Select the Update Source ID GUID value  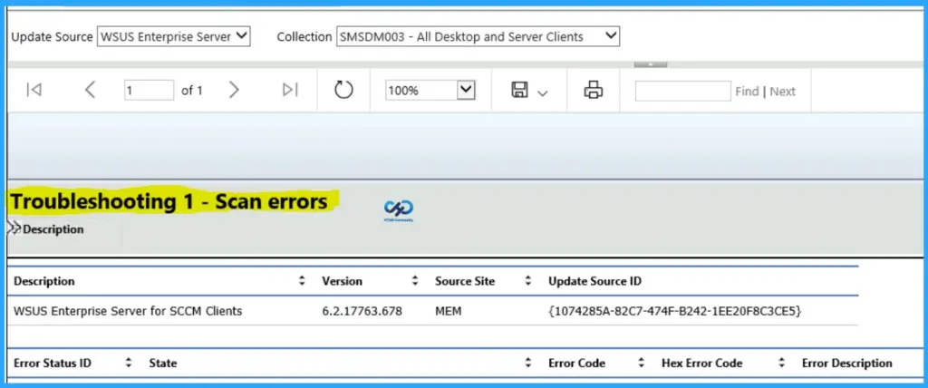pos(674,311)
